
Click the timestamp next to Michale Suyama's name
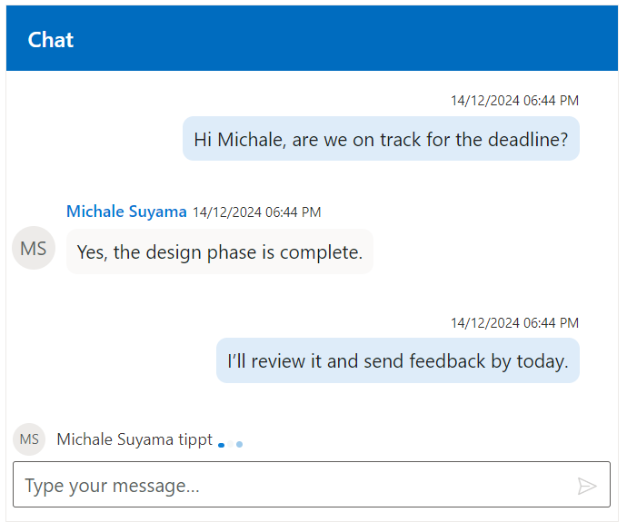coord(256,212)
